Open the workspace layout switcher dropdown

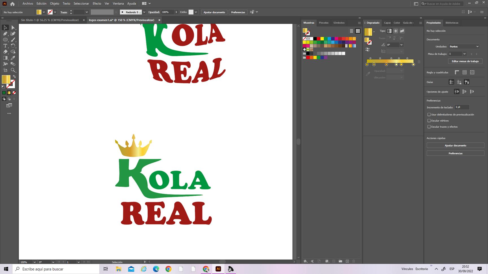(146, 4)
